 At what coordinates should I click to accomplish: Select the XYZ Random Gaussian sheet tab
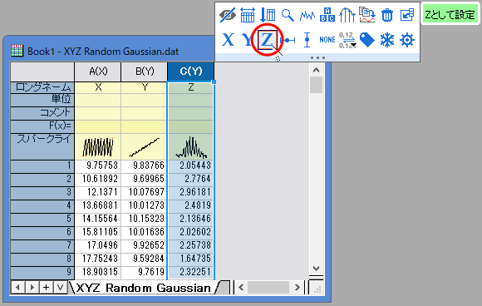point(143,288)
